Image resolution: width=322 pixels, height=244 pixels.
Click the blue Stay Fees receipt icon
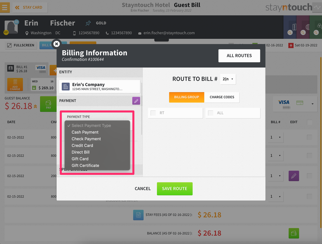pos(138,215)
